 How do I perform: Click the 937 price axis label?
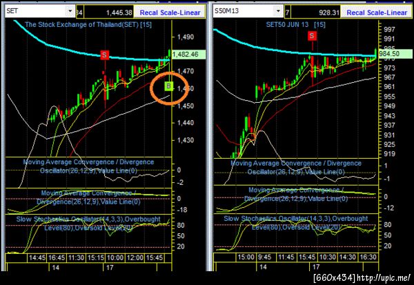tap(390, 125)
